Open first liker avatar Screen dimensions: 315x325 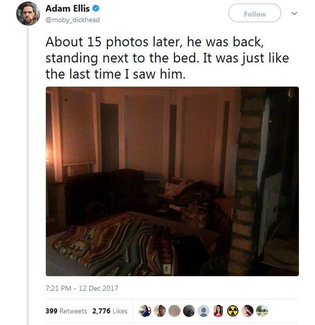pos(145,311)
